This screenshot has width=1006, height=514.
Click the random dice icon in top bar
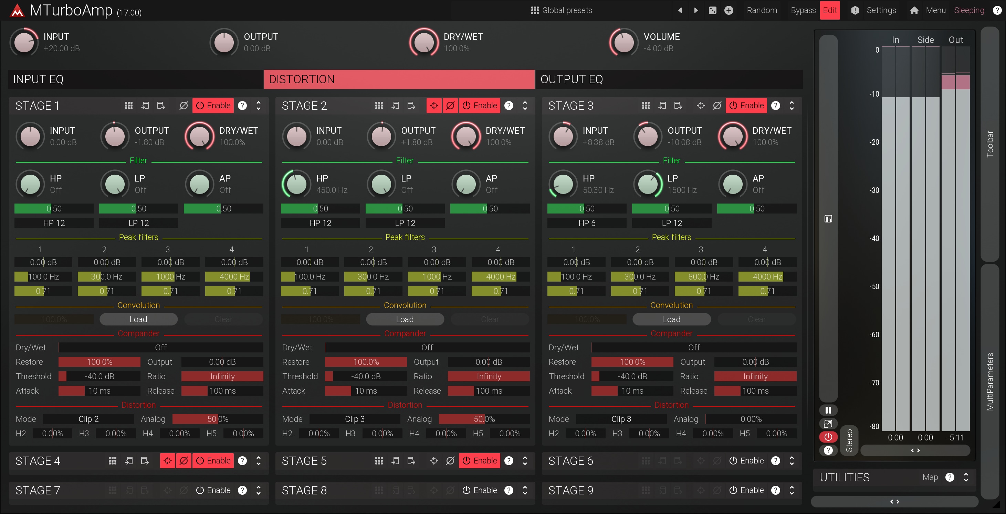pos(712,11)
